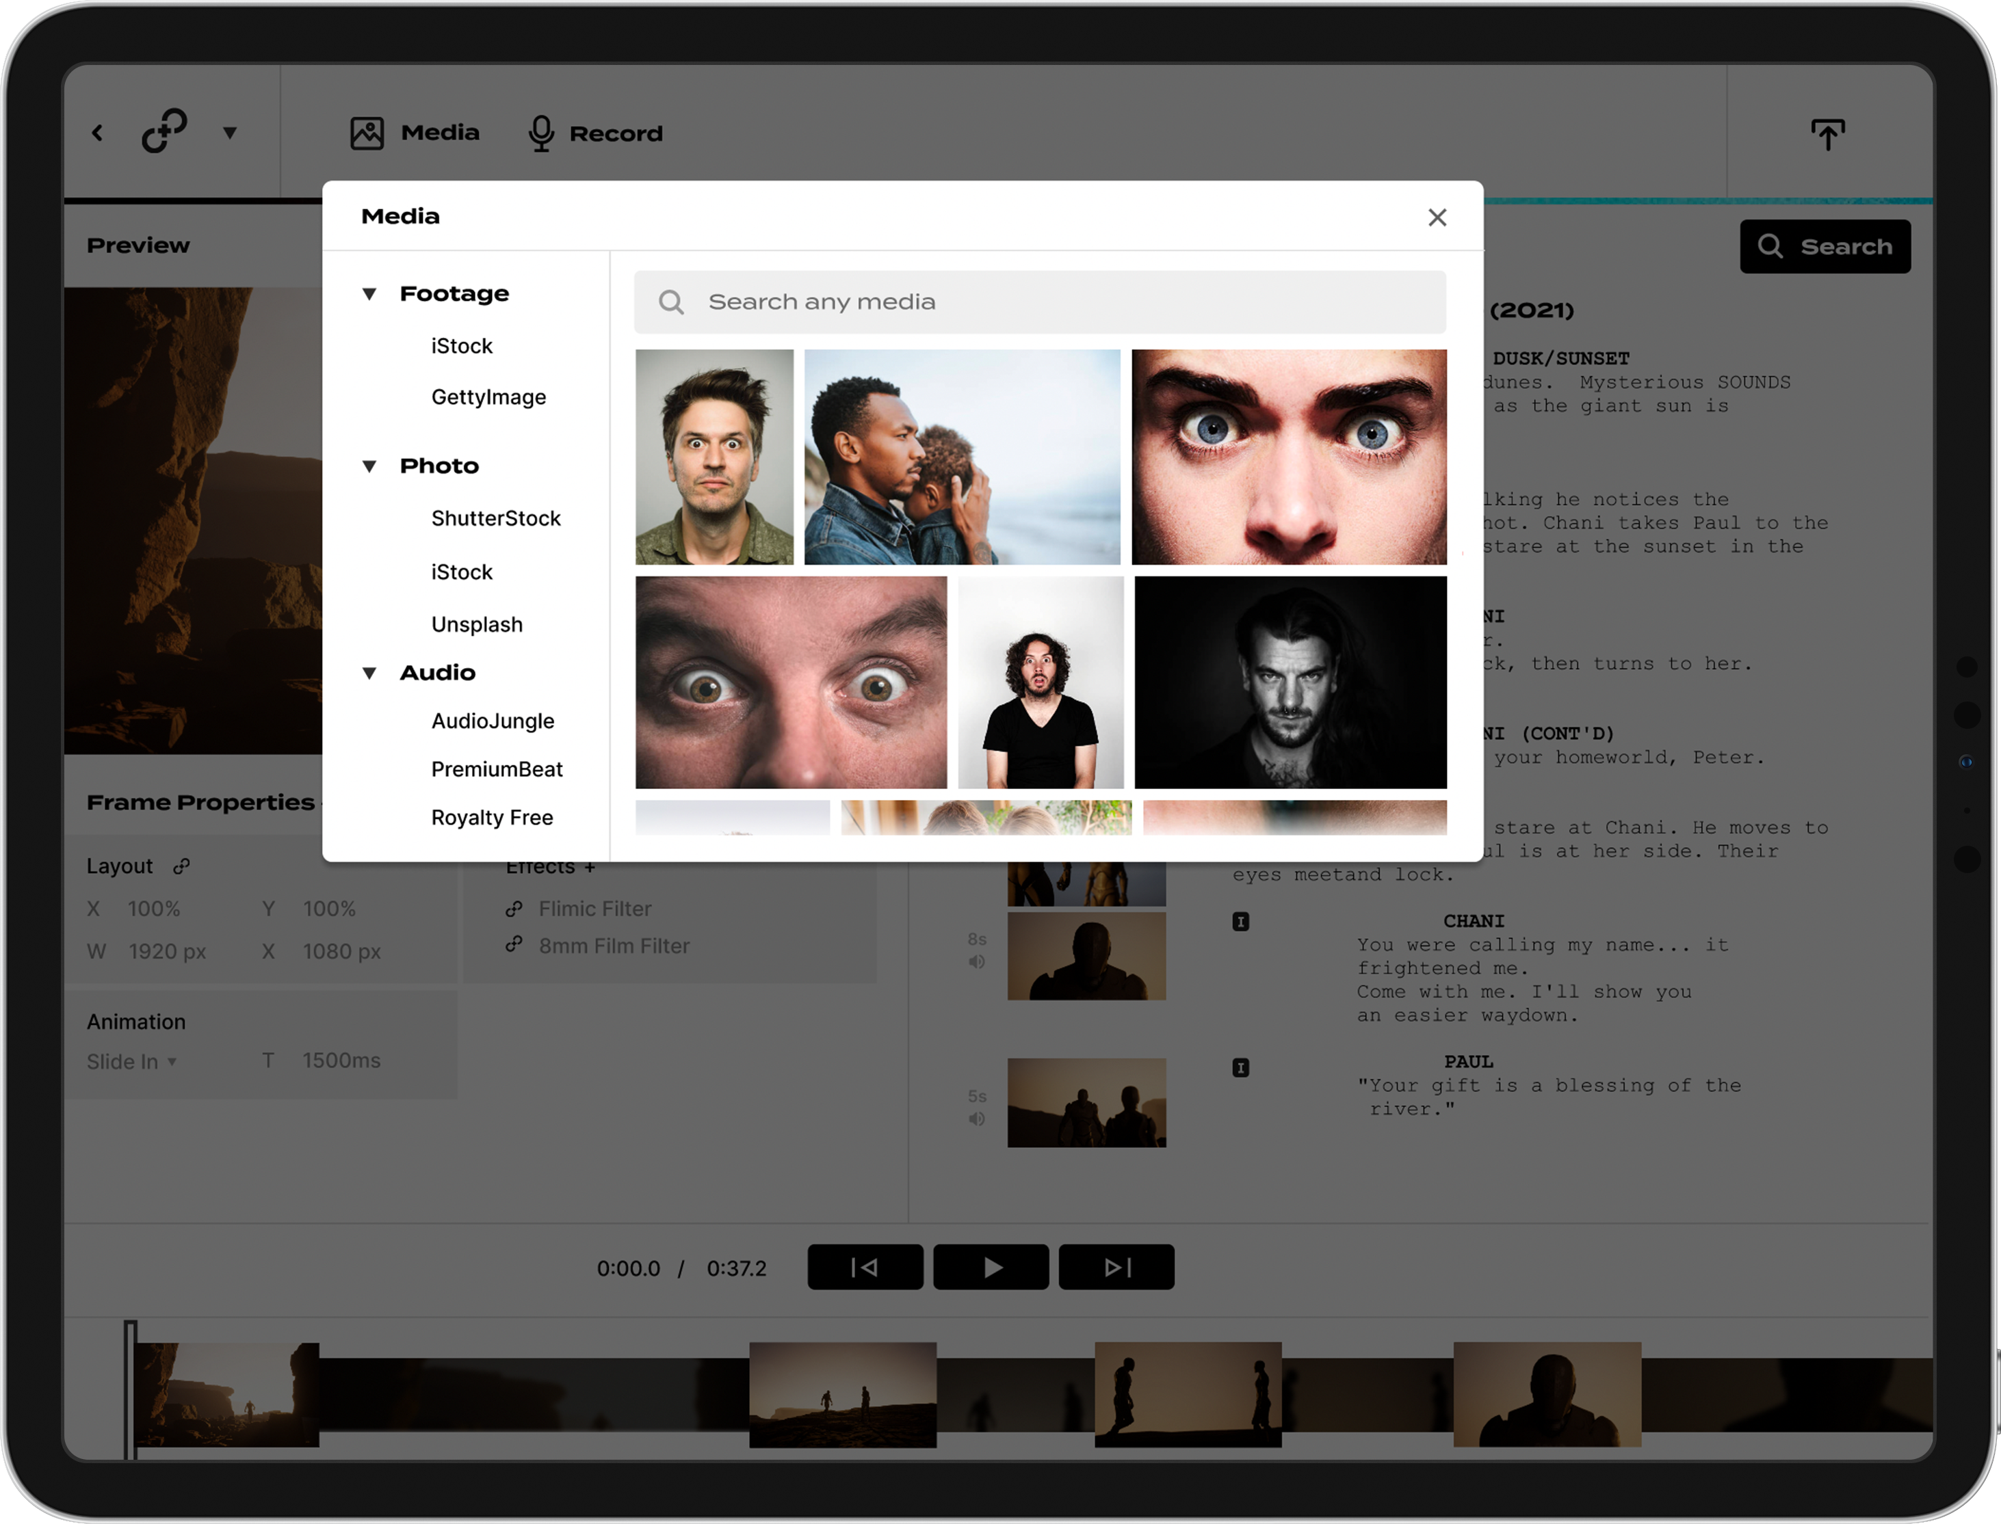Select first timeline clip with rock arch
The height and width of the screenshot is (1524, 2001).
[227, 1395]
